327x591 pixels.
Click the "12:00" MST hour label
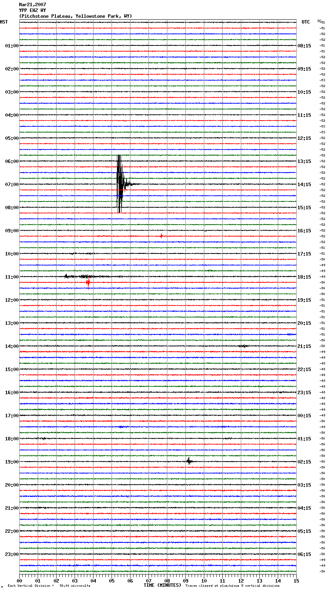[x=12, y=300]
